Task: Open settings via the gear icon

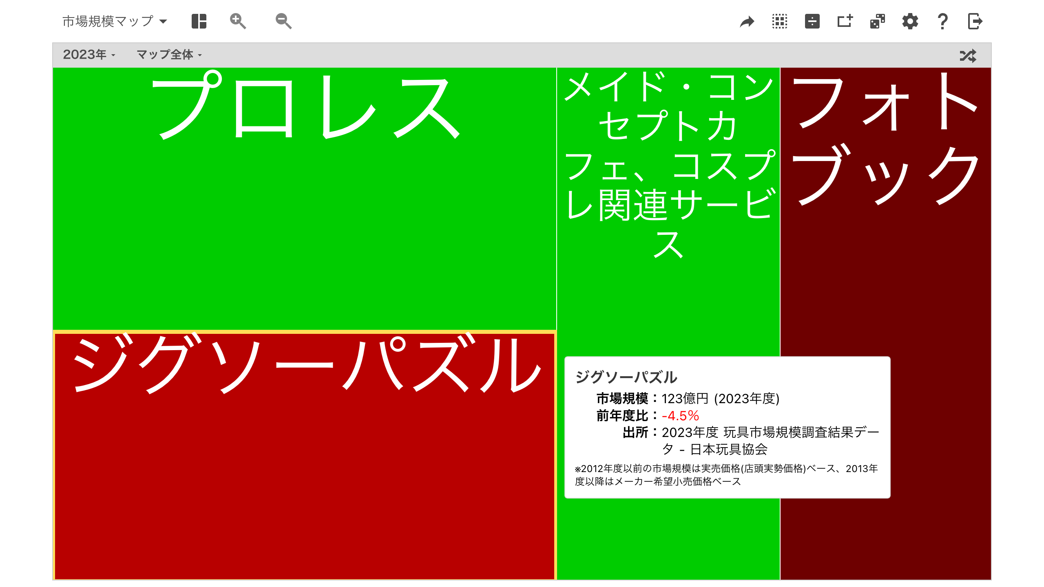Action: point(910,21)
